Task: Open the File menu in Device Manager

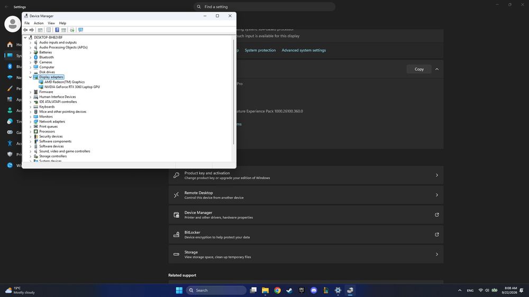Action: pyautogui.click(x=27, y=23)
